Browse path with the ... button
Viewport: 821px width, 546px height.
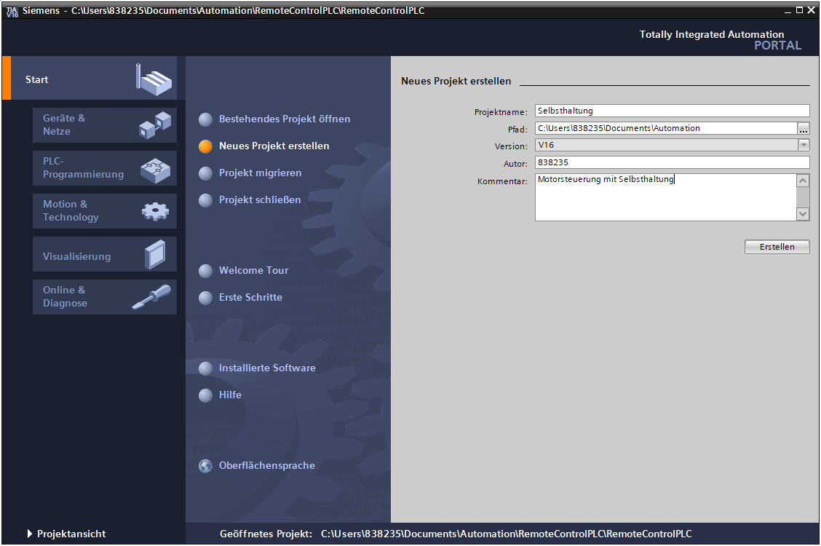click(804, 128)
